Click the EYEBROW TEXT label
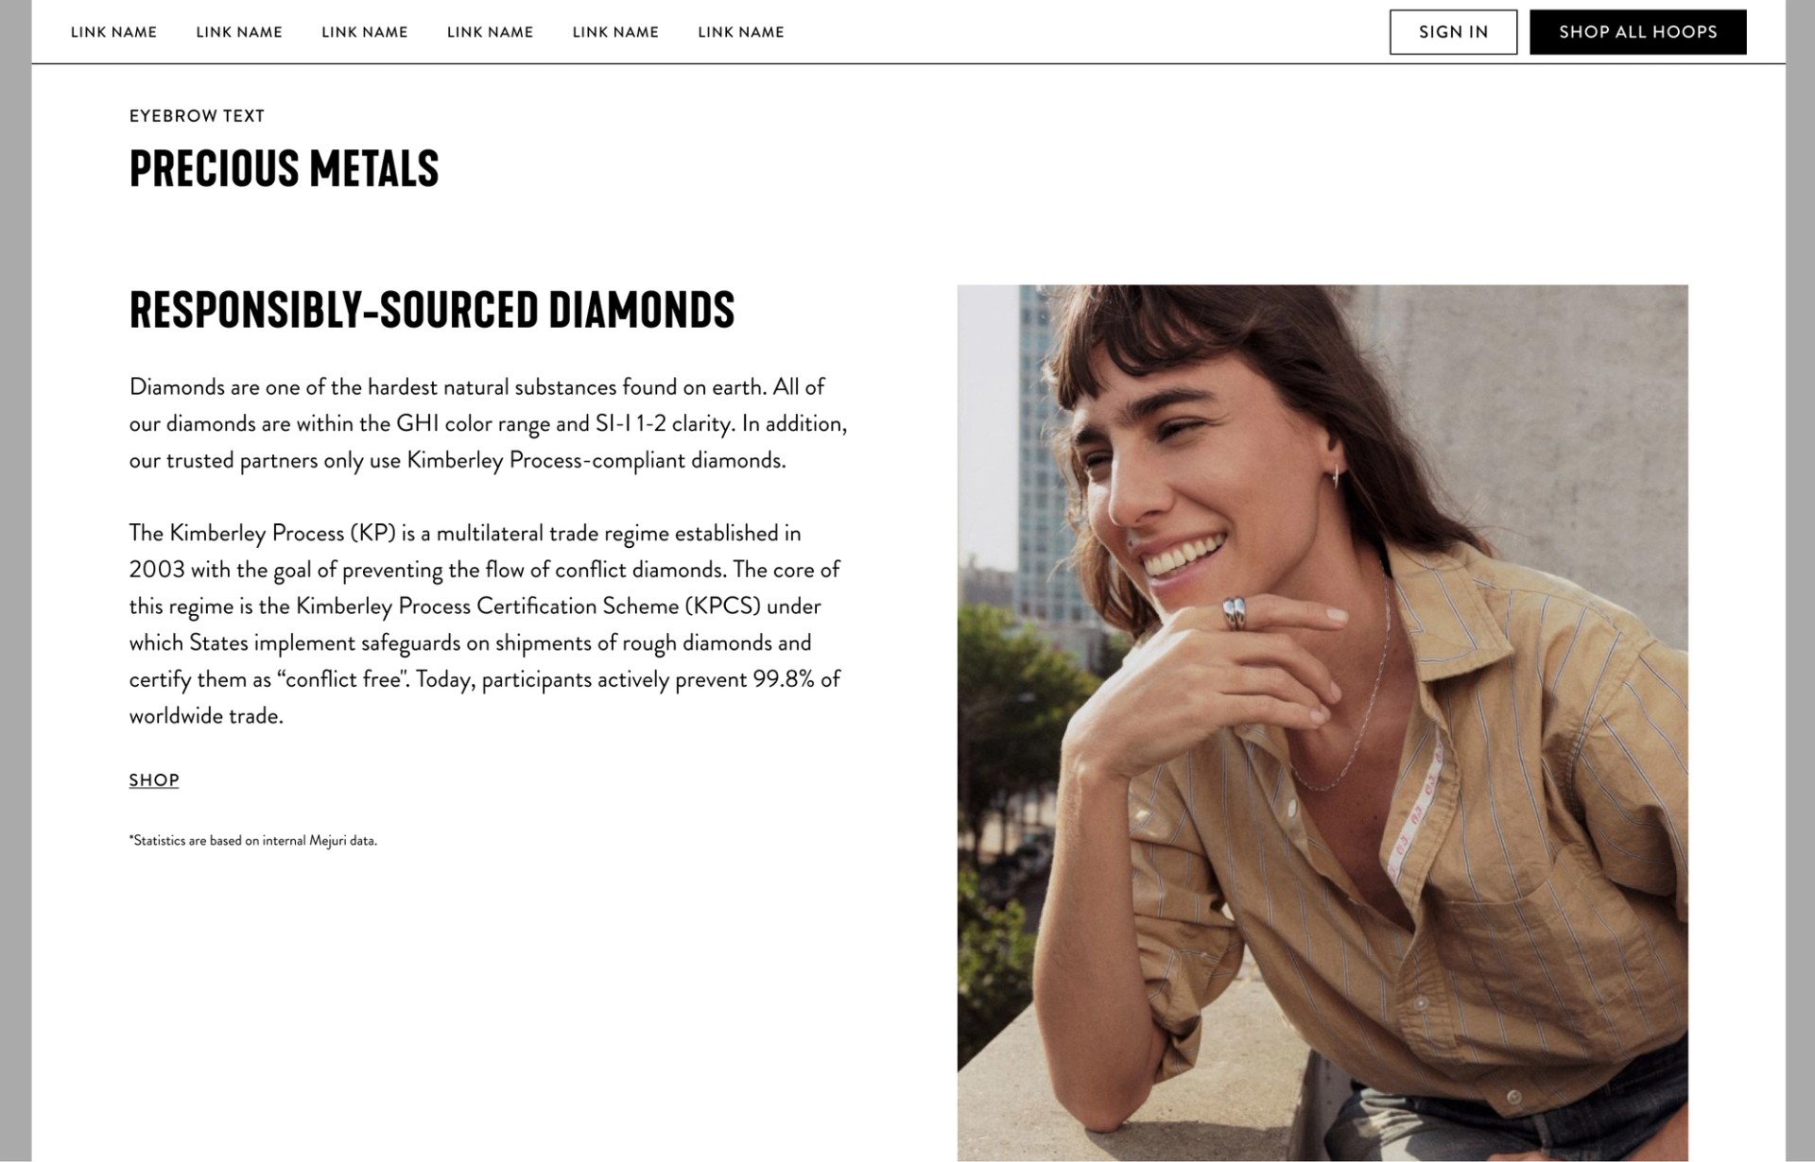This screenshot has width=1815, height=1162. pos(197,116)
